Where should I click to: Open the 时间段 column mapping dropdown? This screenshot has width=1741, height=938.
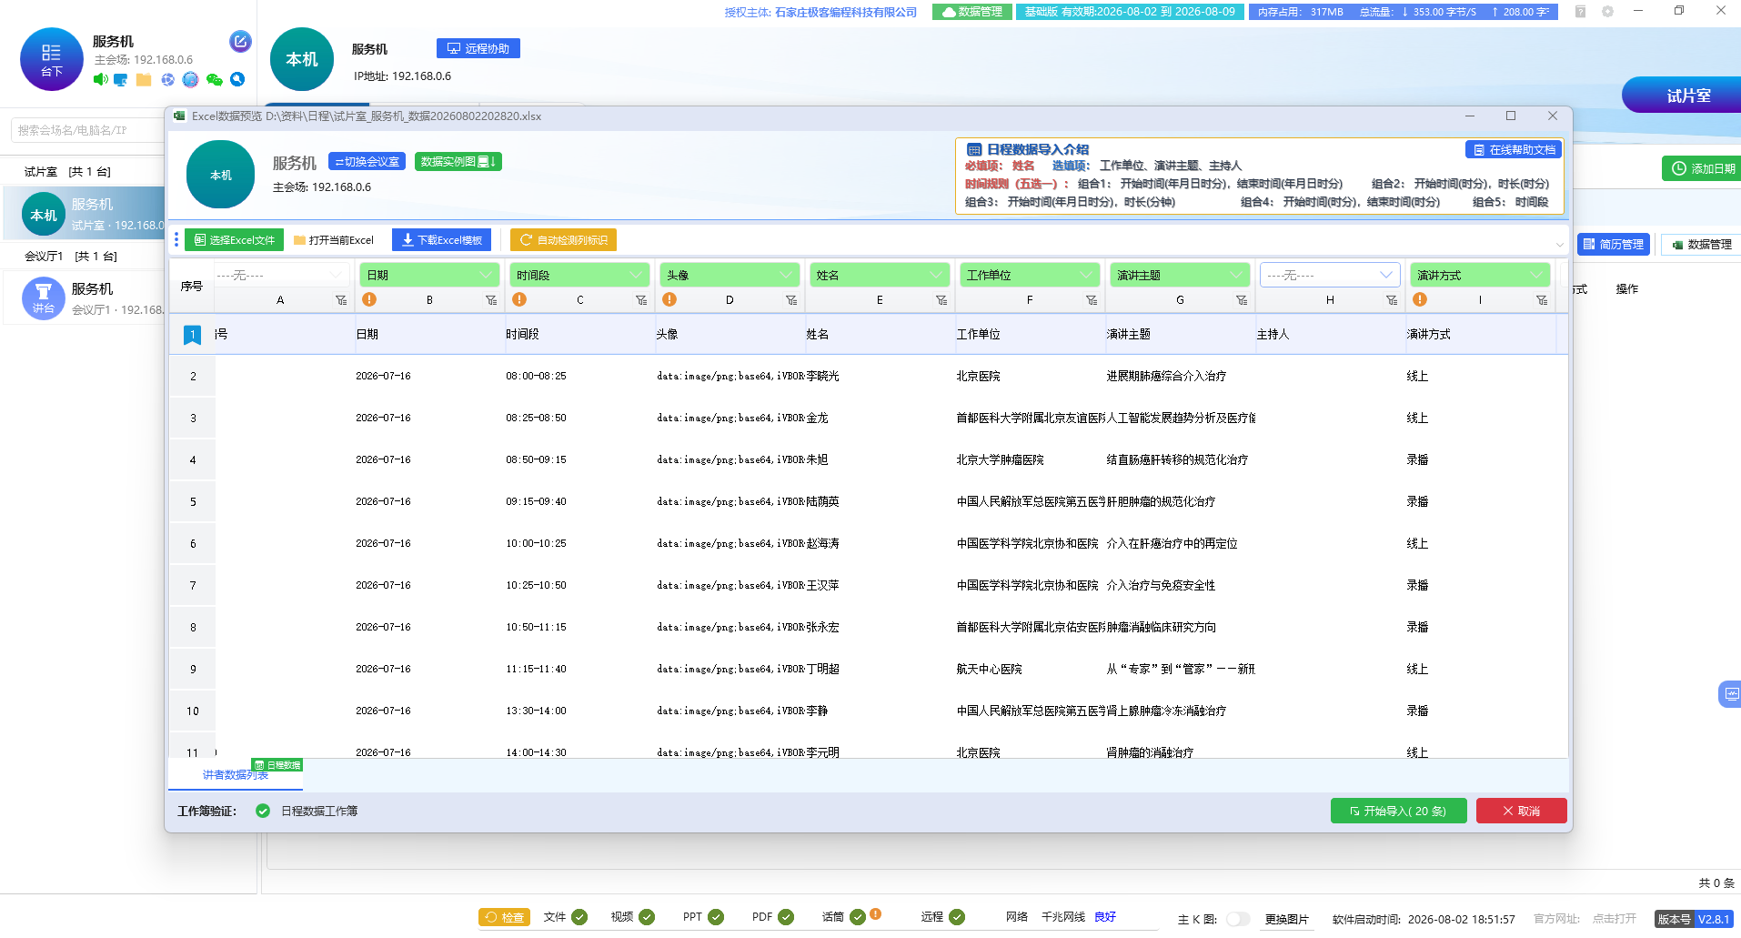pyautogui.click(x=579, y=275)
